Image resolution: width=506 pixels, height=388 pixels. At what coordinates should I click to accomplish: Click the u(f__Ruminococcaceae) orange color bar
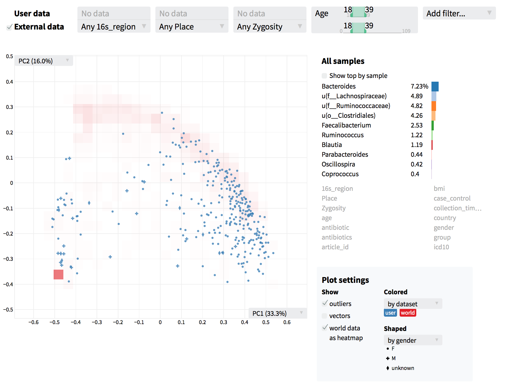(434, 106)
